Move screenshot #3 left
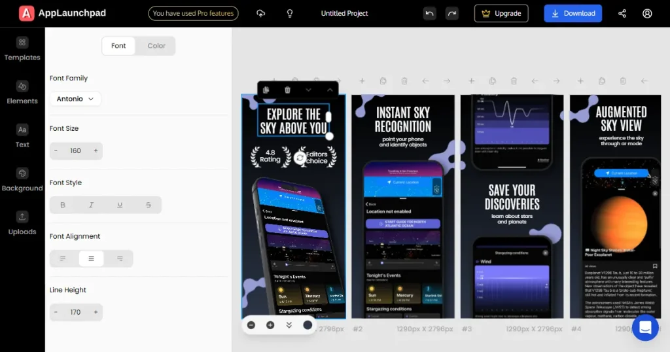This screenshot has width=670, height=352. (535, 80)
